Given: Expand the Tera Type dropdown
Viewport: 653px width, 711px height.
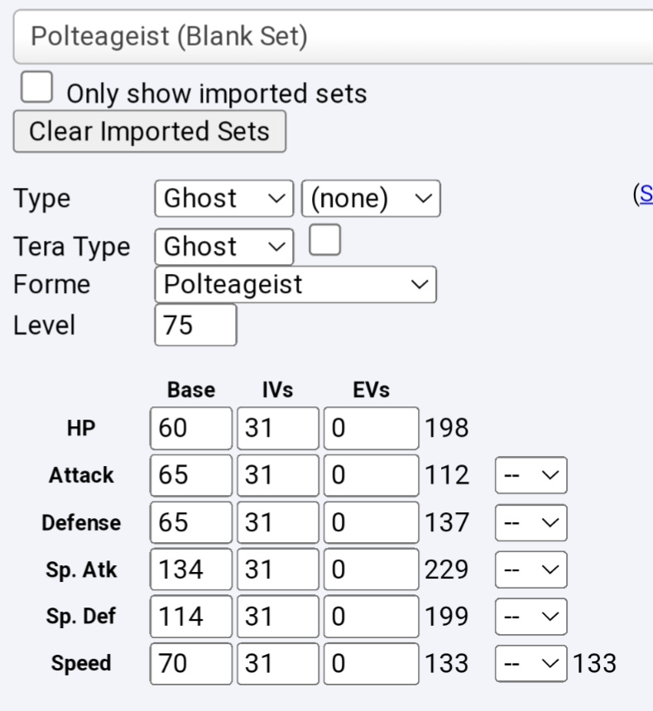Looking at the screenshot, I should [223, 247].
